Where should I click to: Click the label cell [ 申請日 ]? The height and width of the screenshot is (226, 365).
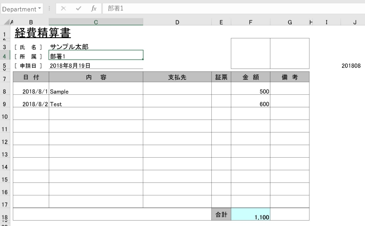(x=28, y=66)
